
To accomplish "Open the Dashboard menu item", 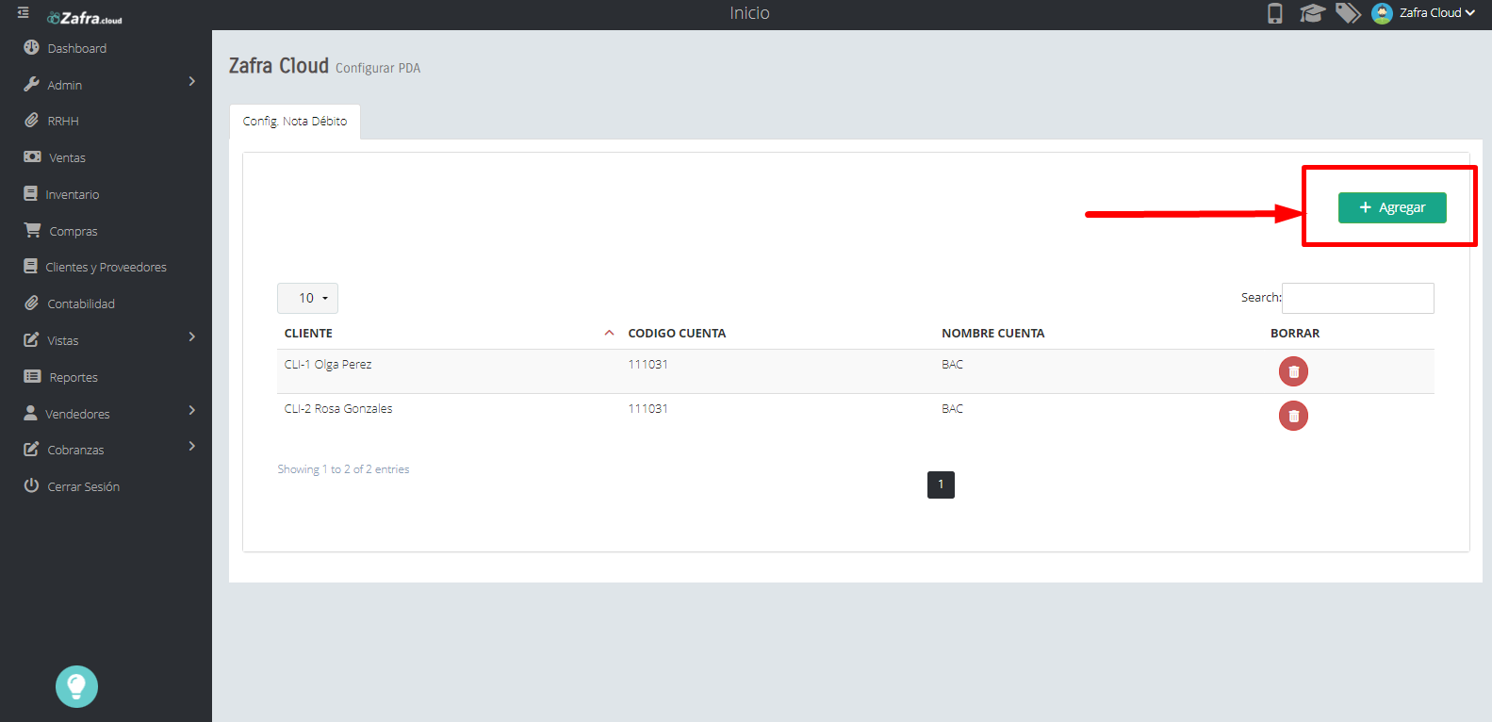I will tap(76, 48).
